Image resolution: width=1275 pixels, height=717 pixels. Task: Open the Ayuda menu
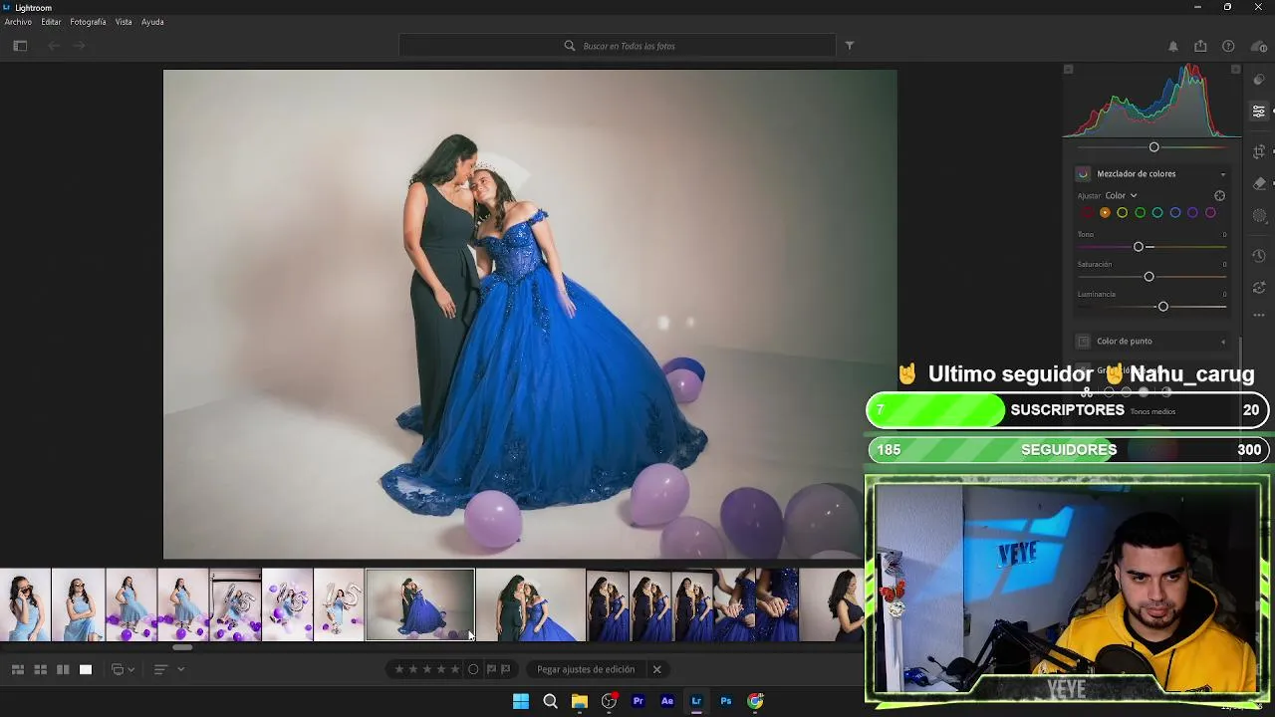(152, 22)
